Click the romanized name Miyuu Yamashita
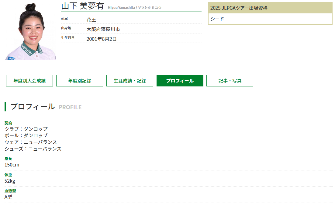Image resolution: width=335 pixels, height=203 pixels. [121, 8]
